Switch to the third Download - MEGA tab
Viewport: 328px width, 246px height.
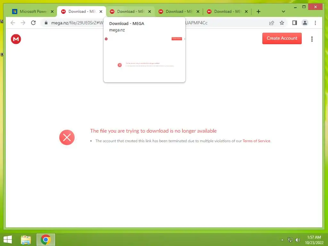pyautogui.click(x=179, y=12)
